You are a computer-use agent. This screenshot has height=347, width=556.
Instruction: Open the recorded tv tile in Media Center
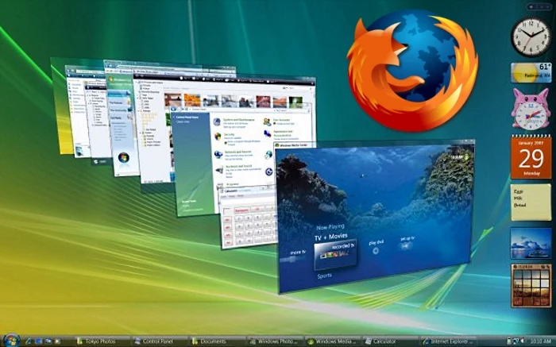coord(335,255)
